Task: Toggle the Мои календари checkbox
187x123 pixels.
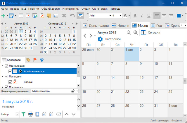Action: (x=7, y=66)
